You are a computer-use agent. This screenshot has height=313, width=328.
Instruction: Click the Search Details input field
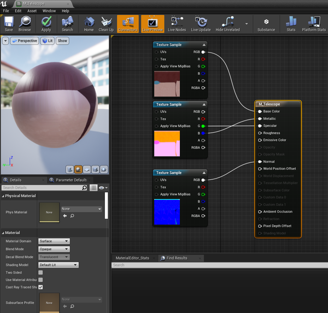click(x=42, y=188)
